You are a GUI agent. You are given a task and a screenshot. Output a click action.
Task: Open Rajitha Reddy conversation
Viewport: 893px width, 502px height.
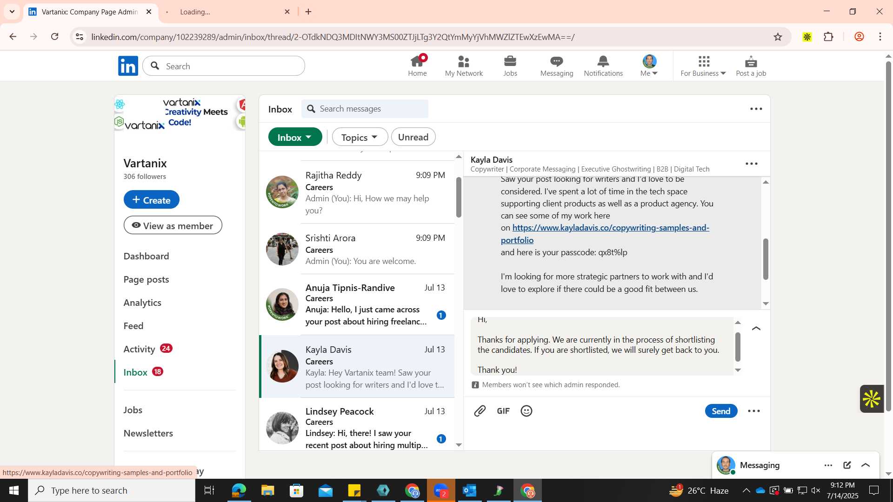(357, 192)
